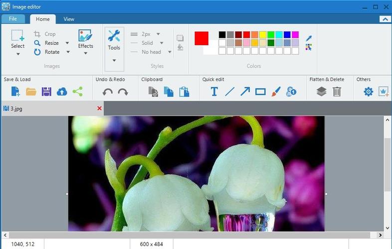Upload the image with the cloud icon

[x=62, y=92]
